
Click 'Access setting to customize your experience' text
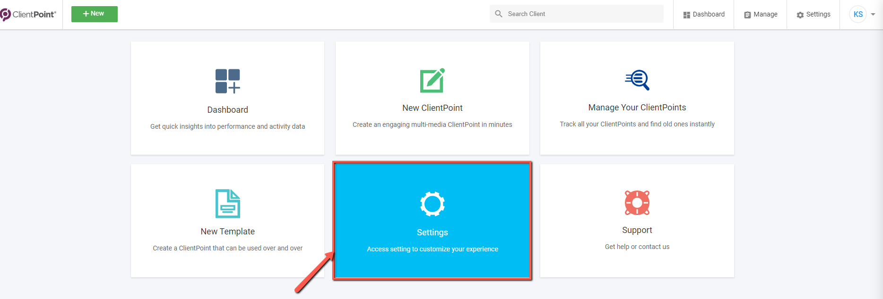tap(433, 249)
